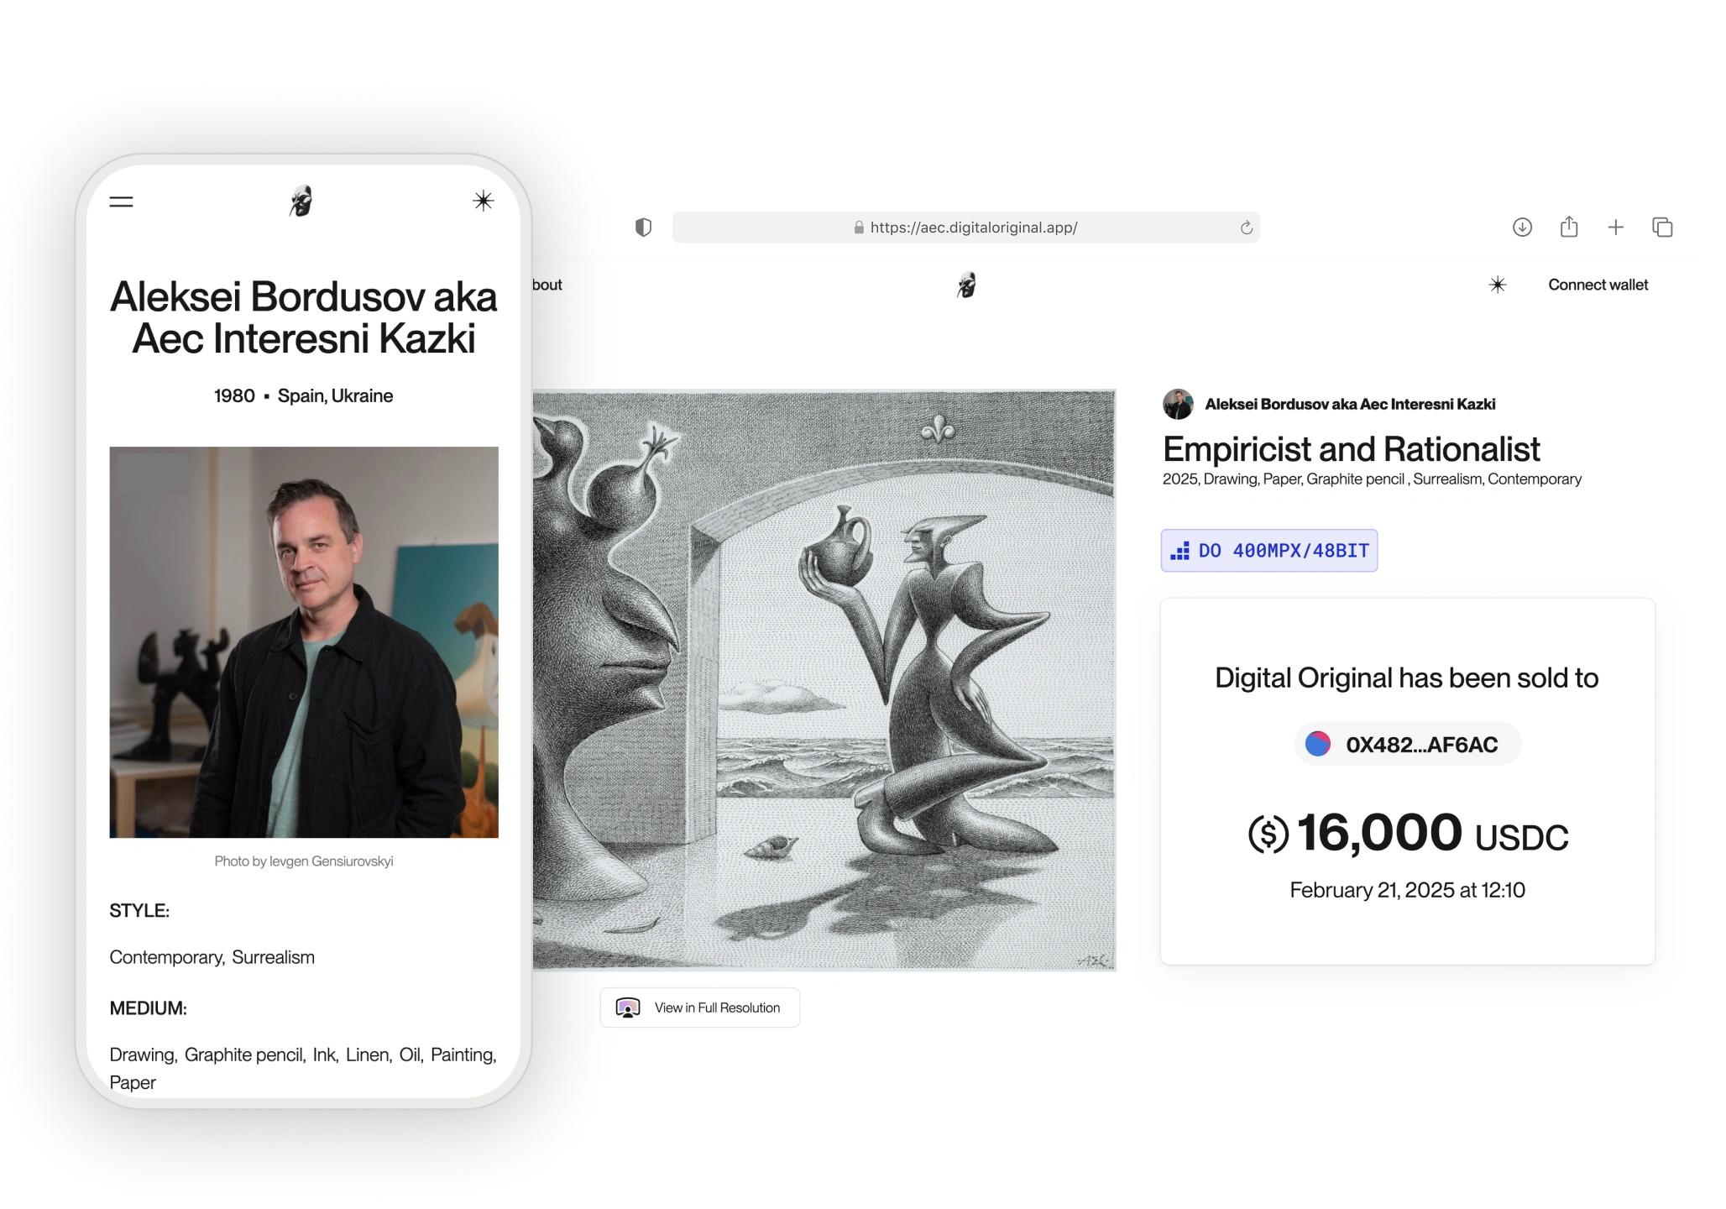
Task: Click the mobile header artist logo
Action: [301, 201]
